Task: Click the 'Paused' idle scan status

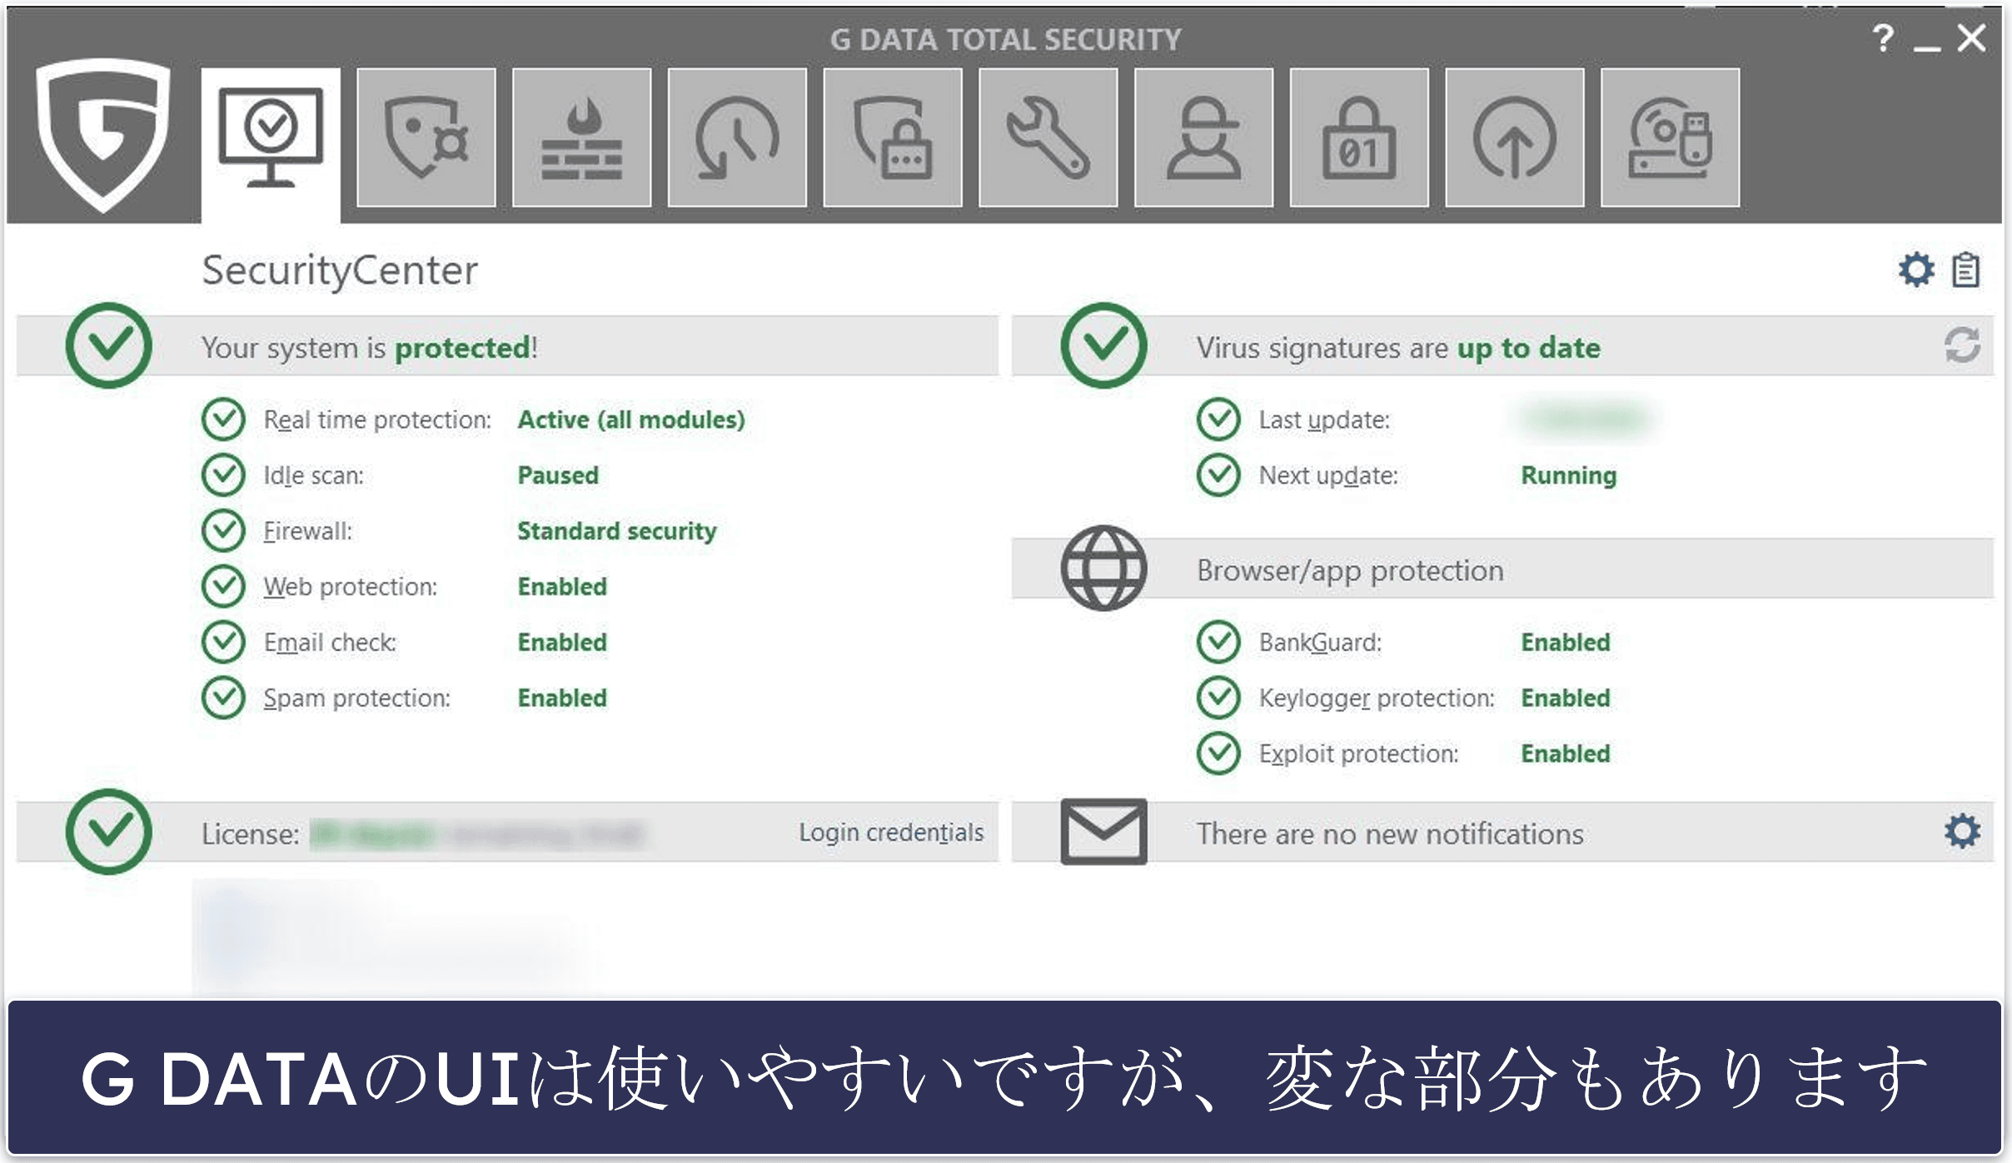Action: click(x=558, y=475)
